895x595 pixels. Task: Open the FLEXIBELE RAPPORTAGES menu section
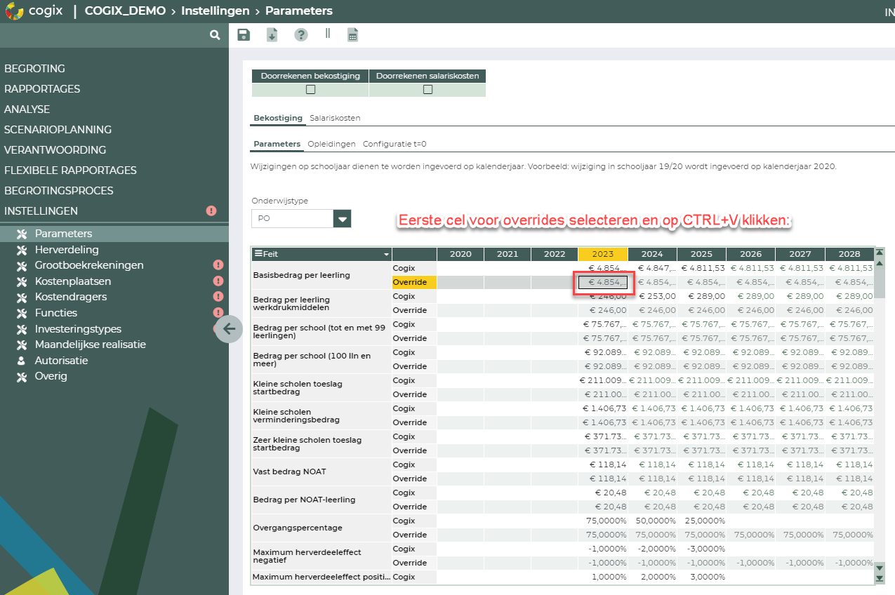tap(71, 171)
